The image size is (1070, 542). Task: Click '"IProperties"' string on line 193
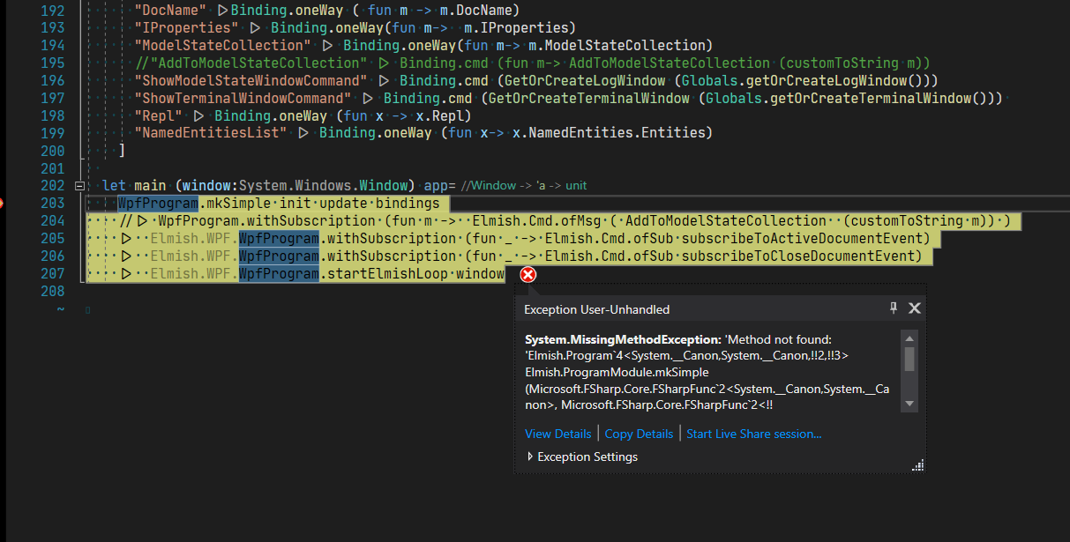(187, 27)
